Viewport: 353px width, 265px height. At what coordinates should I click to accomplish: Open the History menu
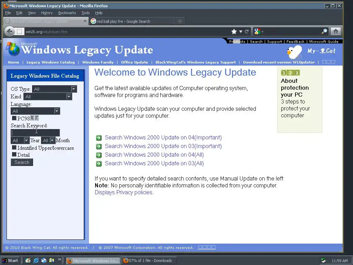pyautogui.click(x=47, y=13)
